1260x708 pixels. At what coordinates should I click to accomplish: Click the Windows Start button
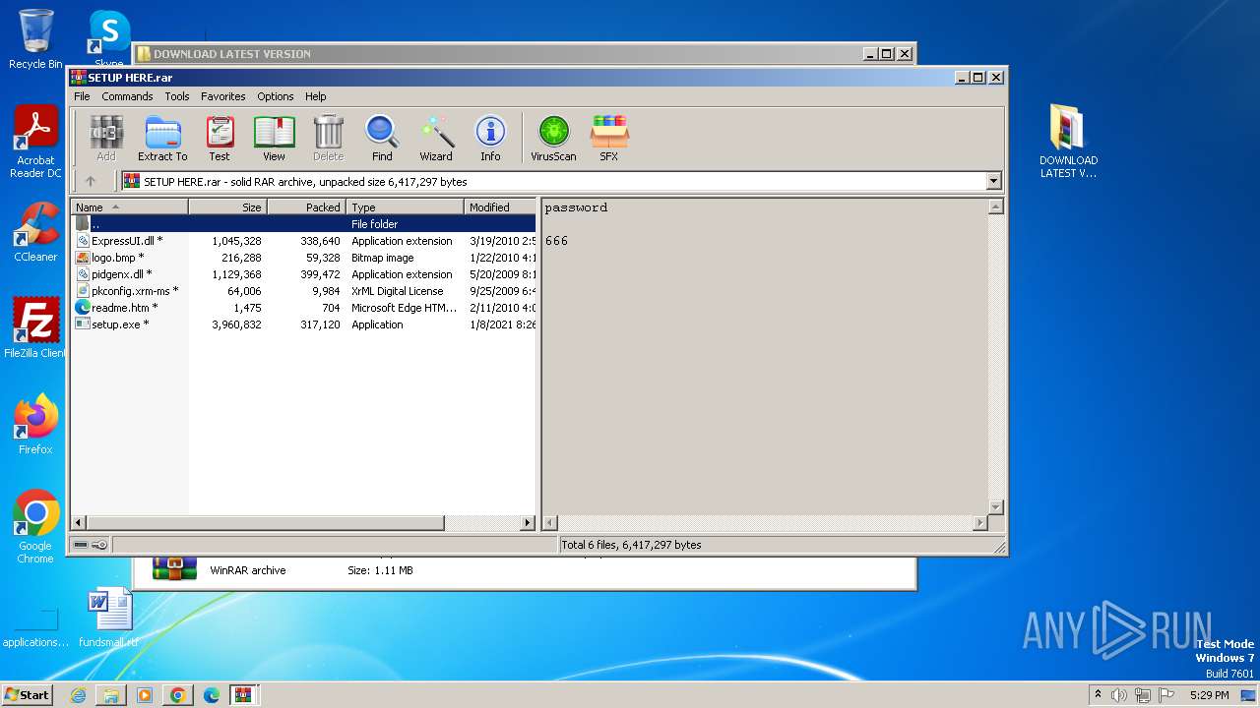coord(28,694)
